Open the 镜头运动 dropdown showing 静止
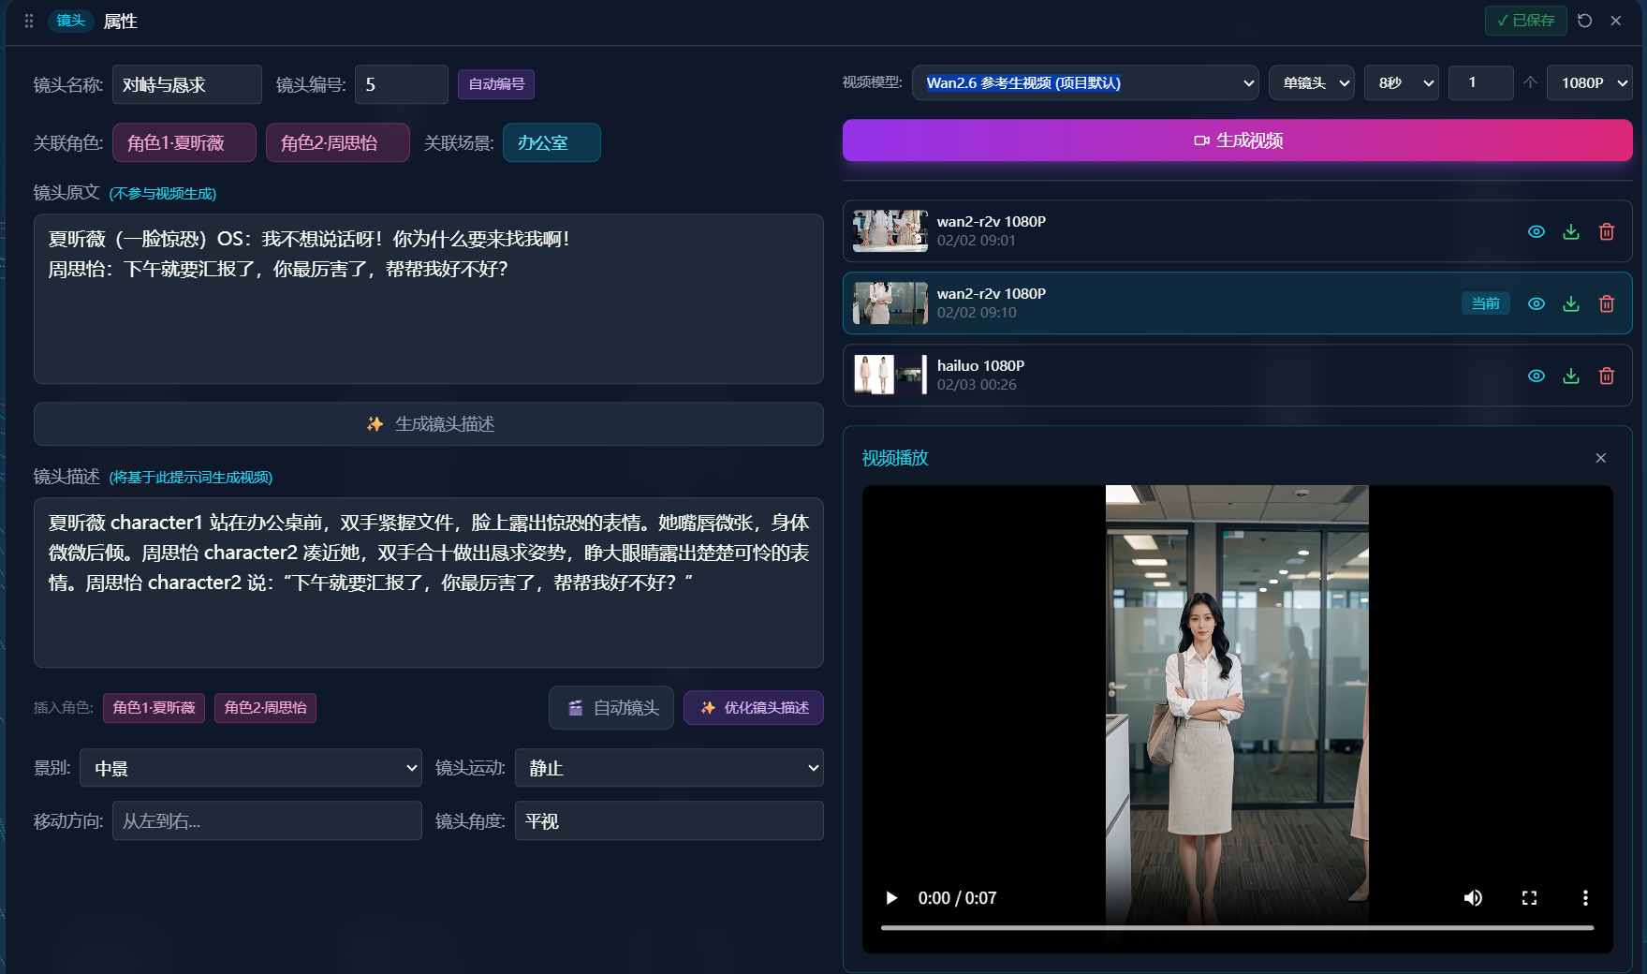This screenshot has height=974, width=1647. click(669, 769)
